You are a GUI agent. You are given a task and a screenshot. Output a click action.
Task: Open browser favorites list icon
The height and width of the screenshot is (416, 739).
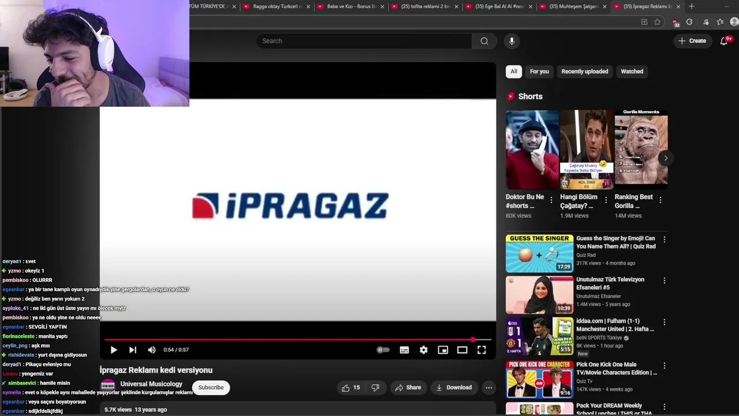point(720,22)
